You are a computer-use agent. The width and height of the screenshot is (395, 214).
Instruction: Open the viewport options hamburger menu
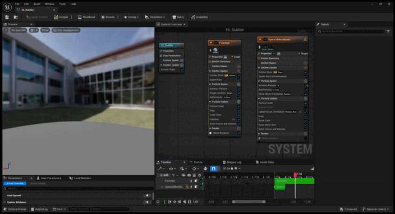(6, 30)
